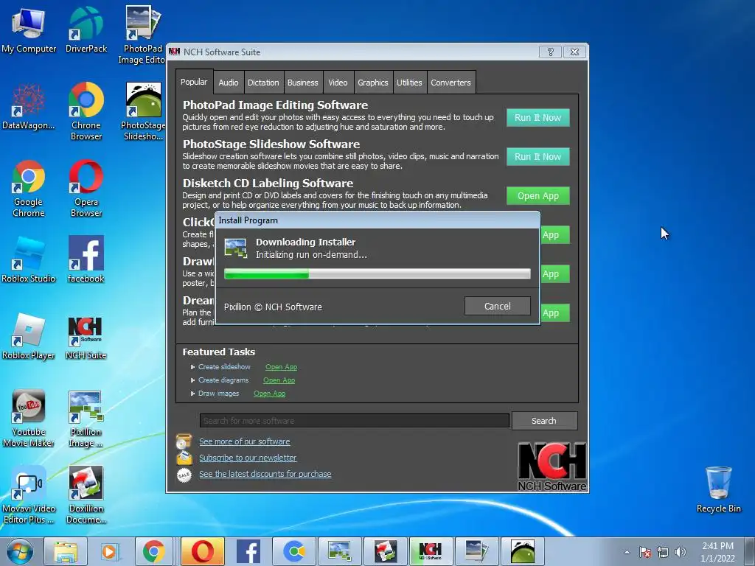Click the download progress bar
The height and width of the screenshot is (566, 755).
point(377,274)
